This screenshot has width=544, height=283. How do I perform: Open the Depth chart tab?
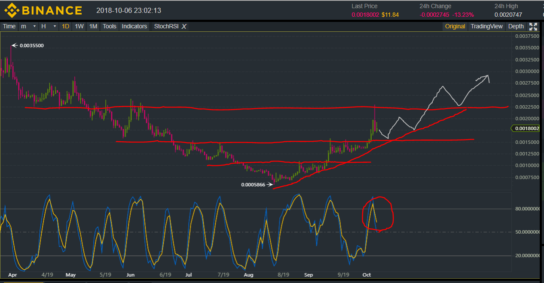516,26
